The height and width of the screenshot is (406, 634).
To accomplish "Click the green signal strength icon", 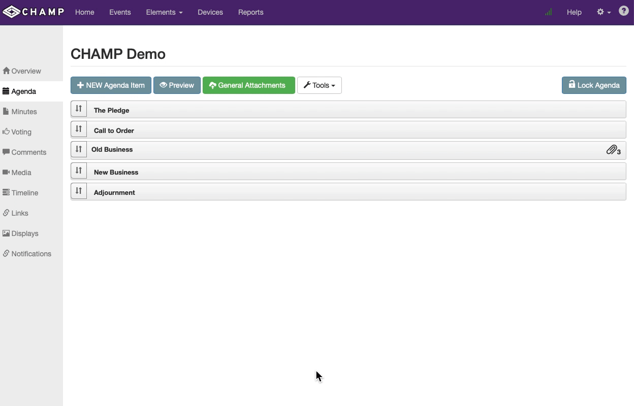I will (548, 12).
